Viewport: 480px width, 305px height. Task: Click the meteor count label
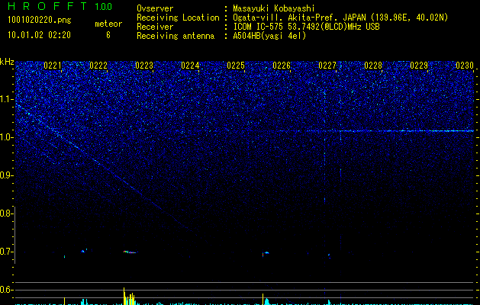pos(108,24)
